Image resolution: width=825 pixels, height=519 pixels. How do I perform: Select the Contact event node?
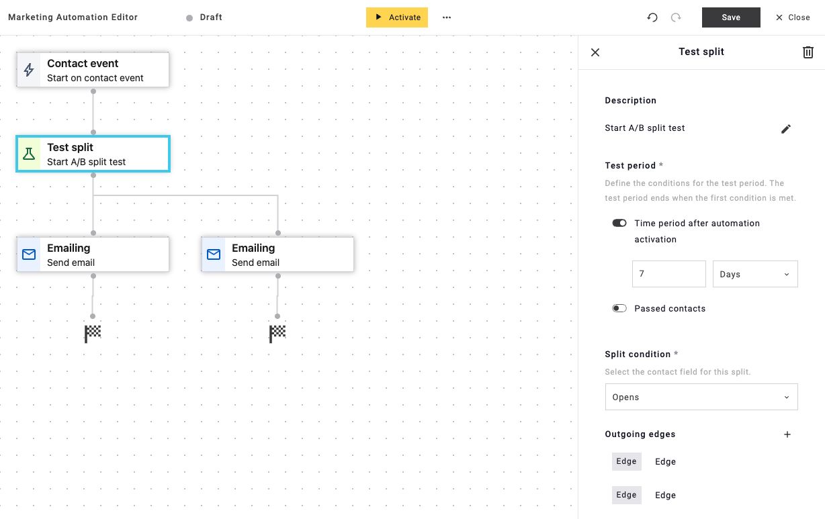tap(93, 70)
